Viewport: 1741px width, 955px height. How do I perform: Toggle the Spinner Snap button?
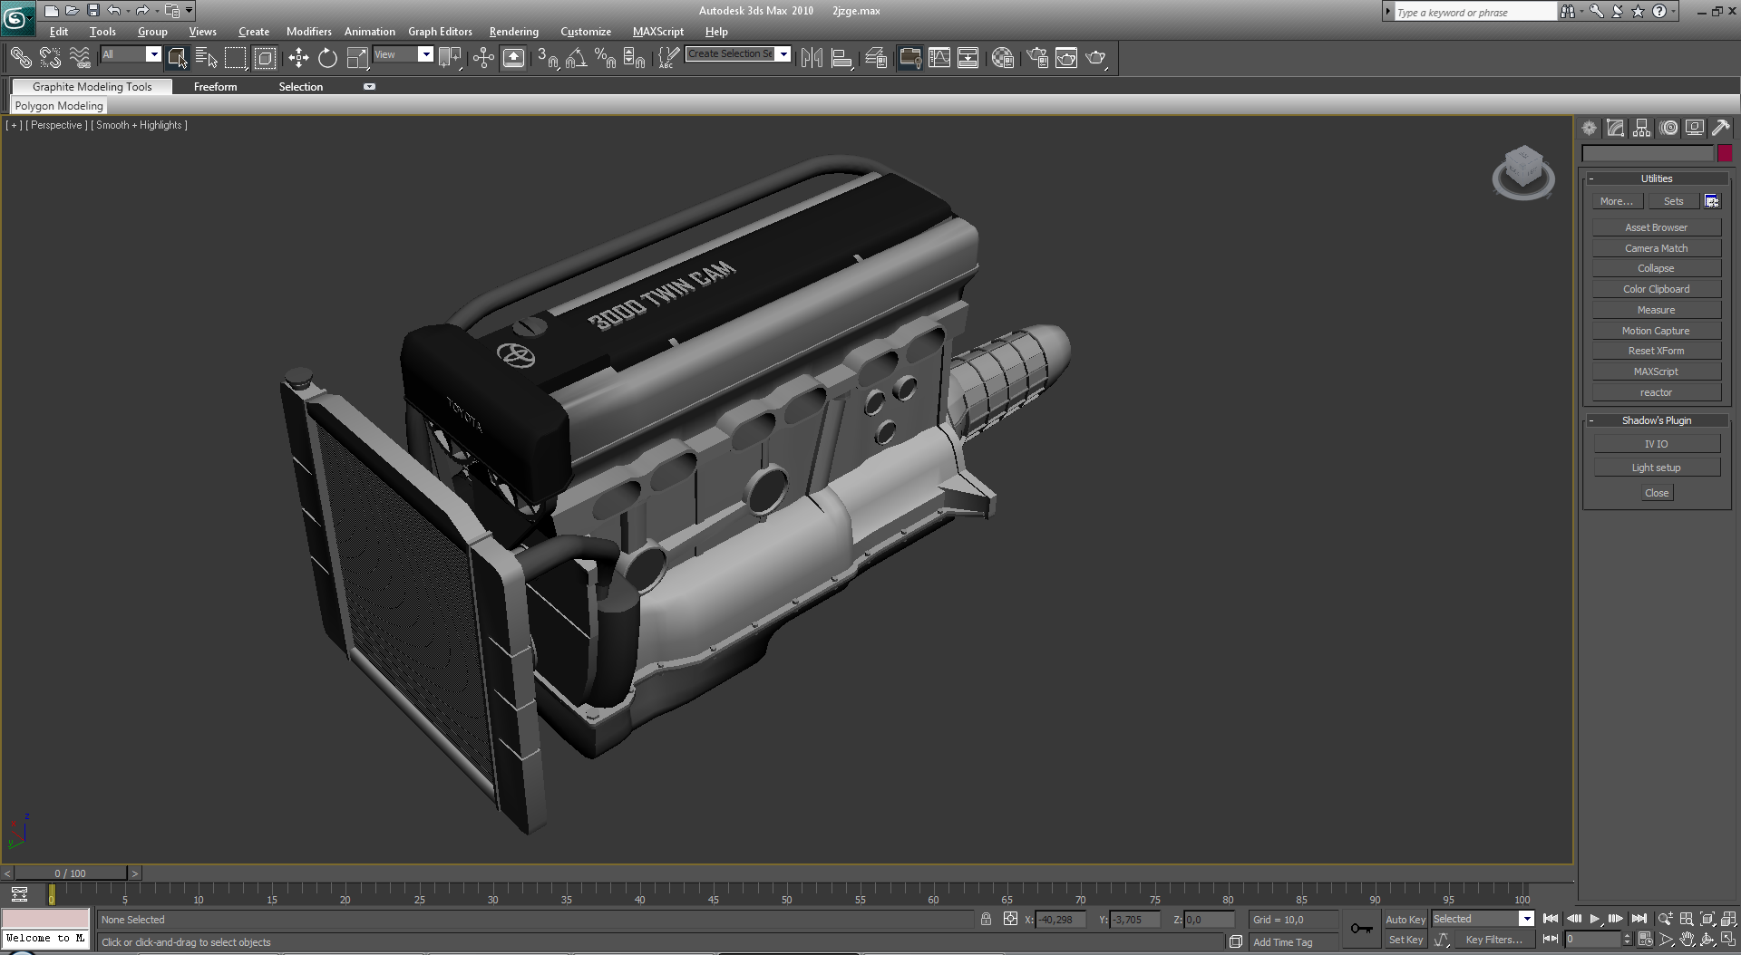coord(634,58)
